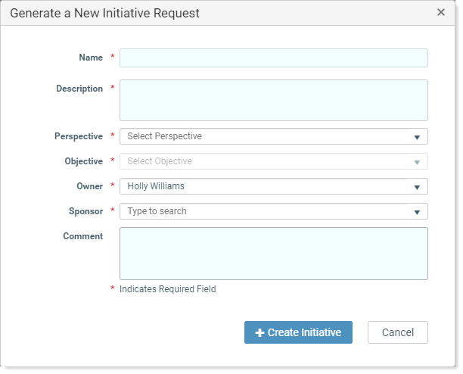Viewport: 463px width, 374px height.
Task: Click the Create Initiative button
Action: point(298,332)
